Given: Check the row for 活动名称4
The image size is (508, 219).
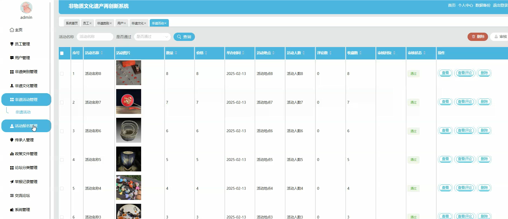Looking at the screenshot, I should click(x=62, y=188).
